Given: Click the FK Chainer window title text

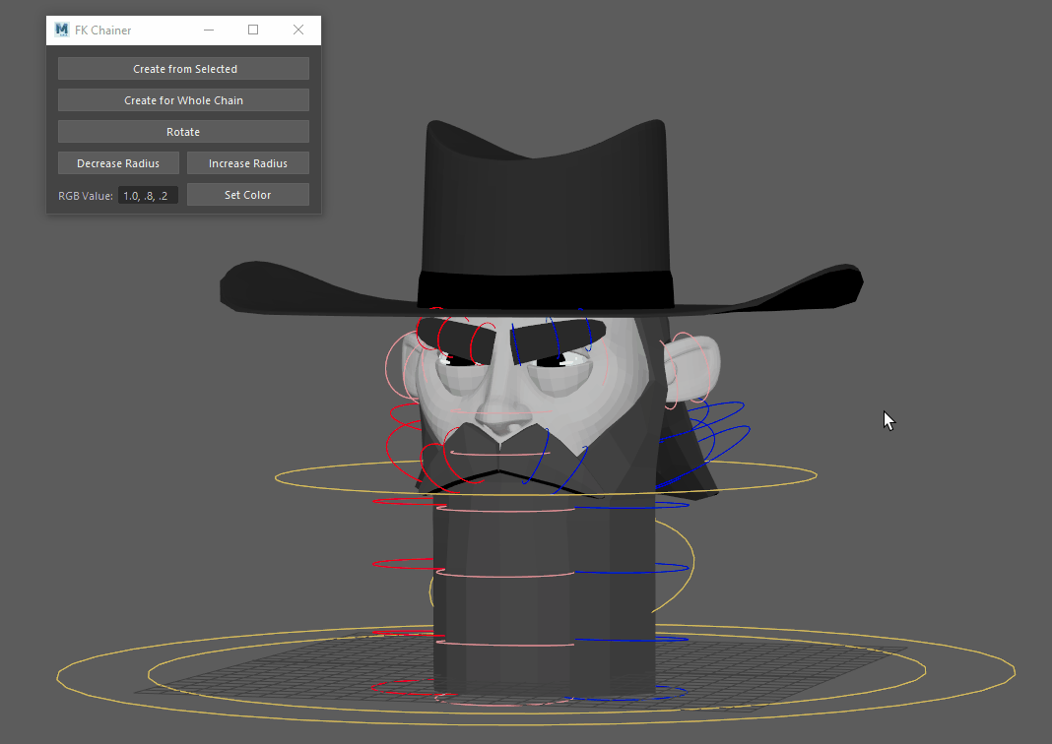Looking at the screenshot, I should pyautogui.click(x=102, y=31).
